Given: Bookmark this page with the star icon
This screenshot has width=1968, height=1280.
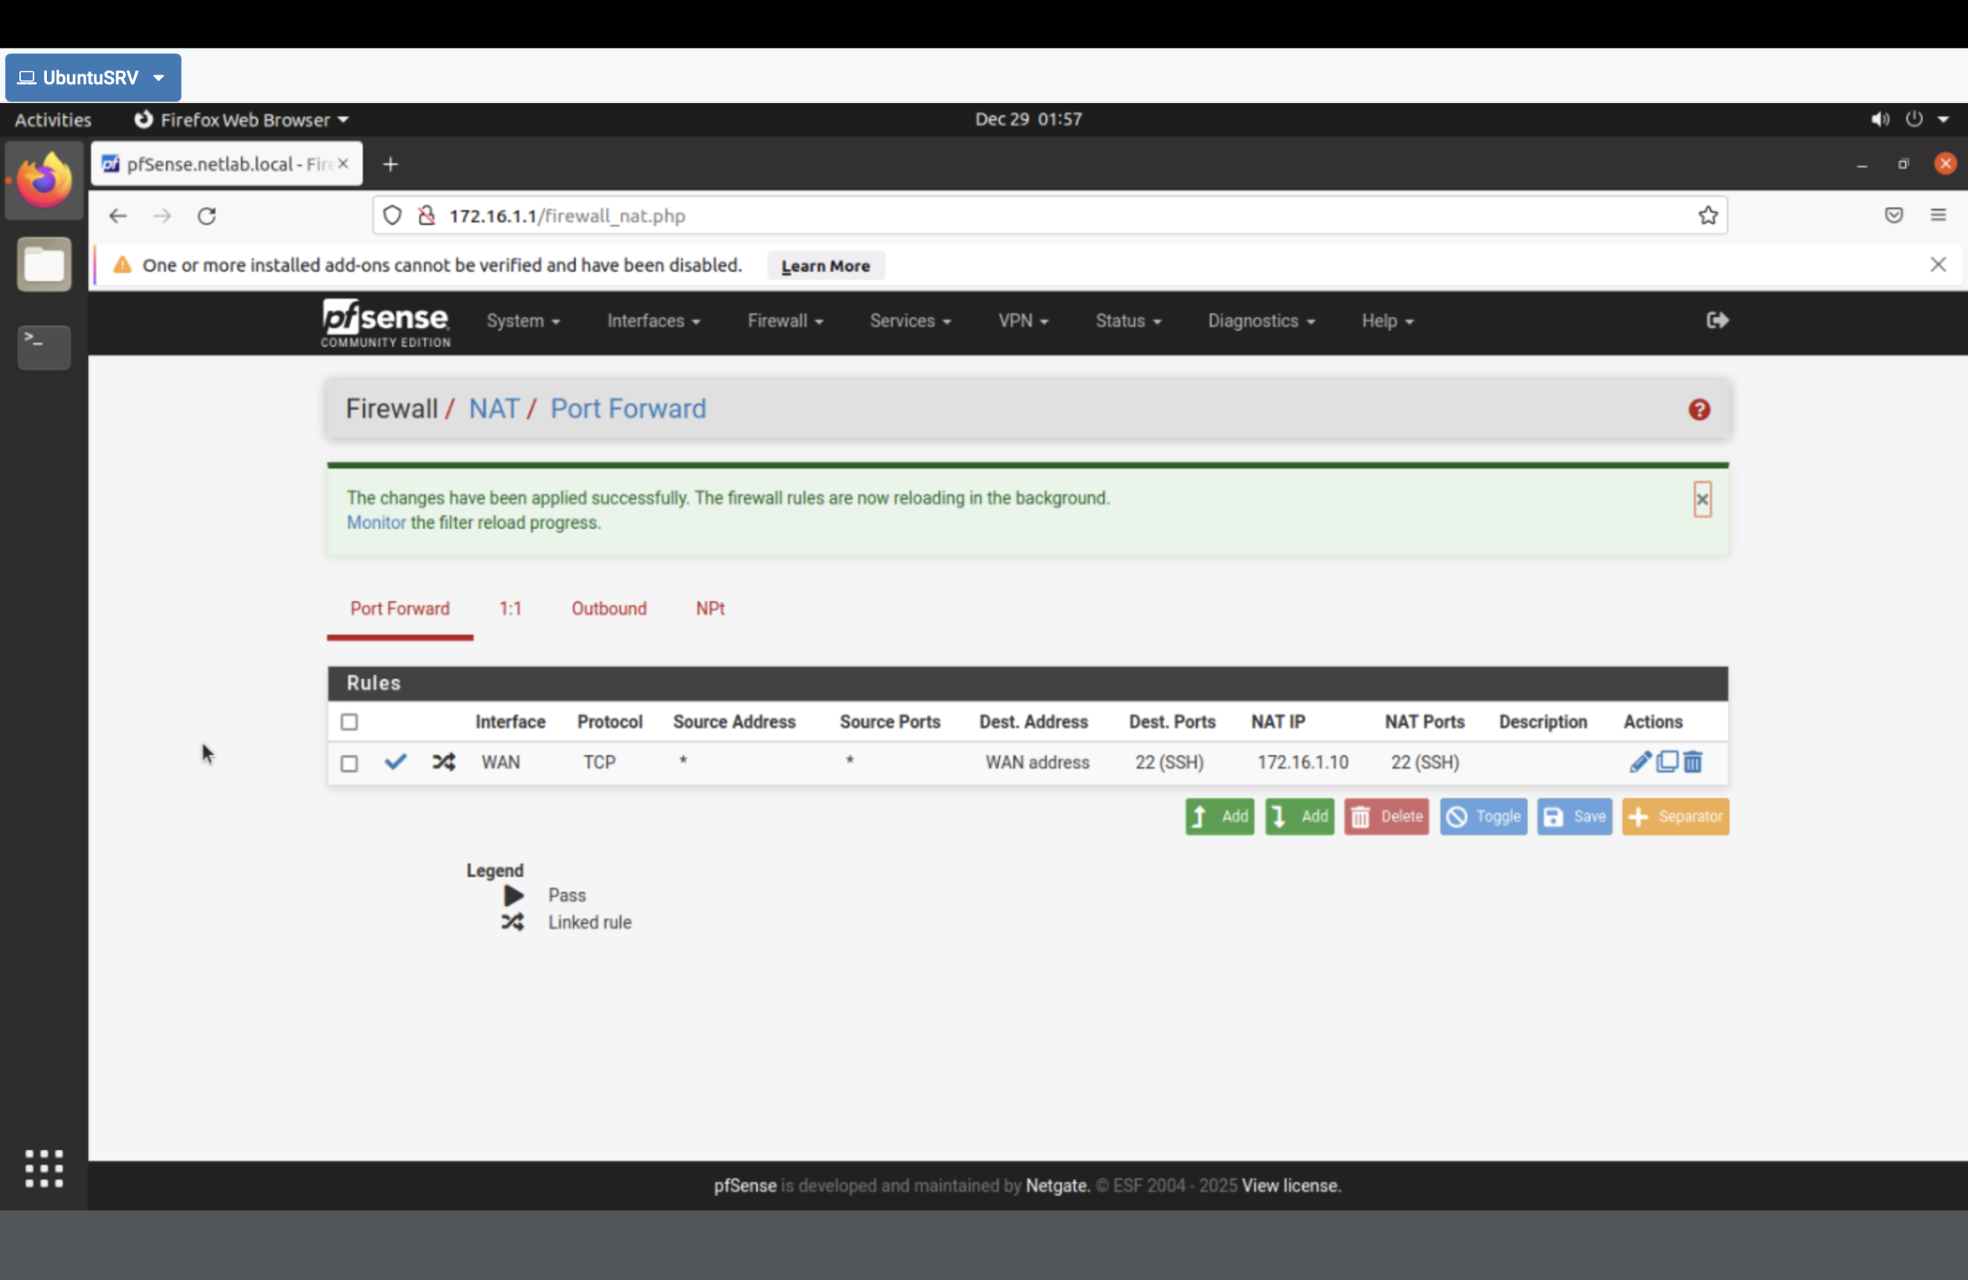Looking at the screenshot, I should click(x=1708, y=215).
